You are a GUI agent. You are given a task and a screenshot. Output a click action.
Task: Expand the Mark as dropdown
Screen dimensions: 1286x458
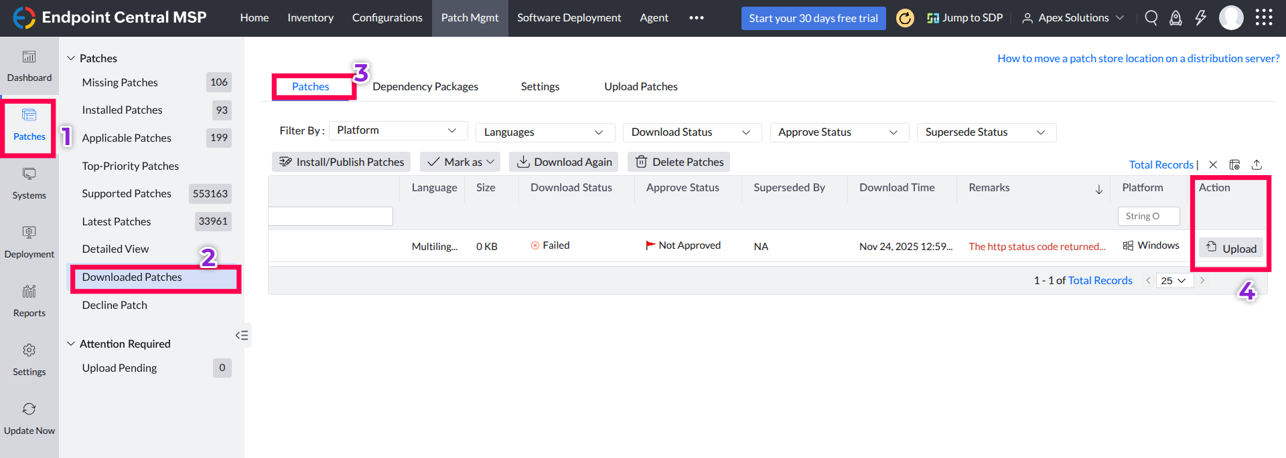click(461, 162)
